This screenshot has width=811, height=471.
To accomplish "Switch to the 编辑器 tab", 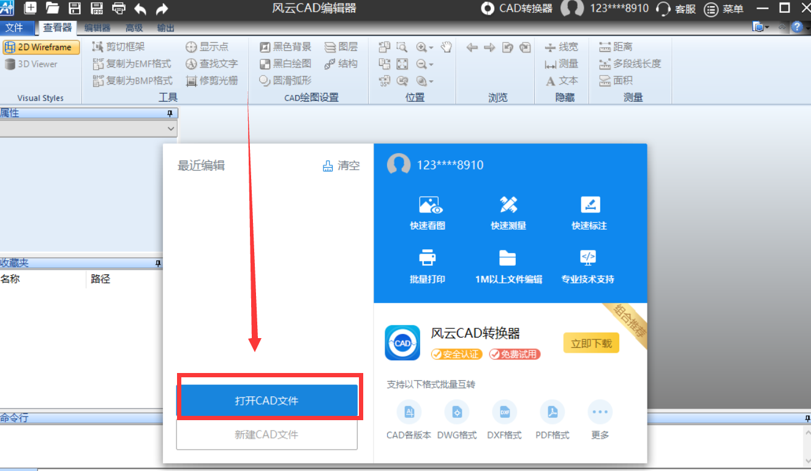I will point(97,28).
